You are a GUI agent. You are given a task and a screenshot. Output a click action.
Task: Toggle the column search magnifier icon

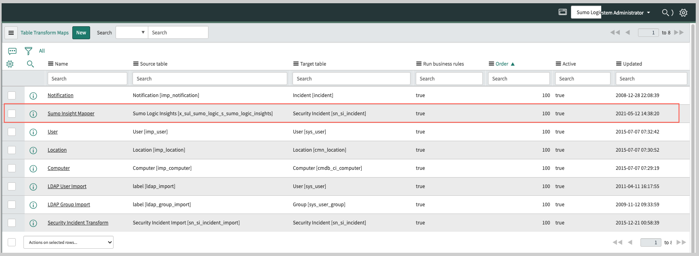[30, 64]
